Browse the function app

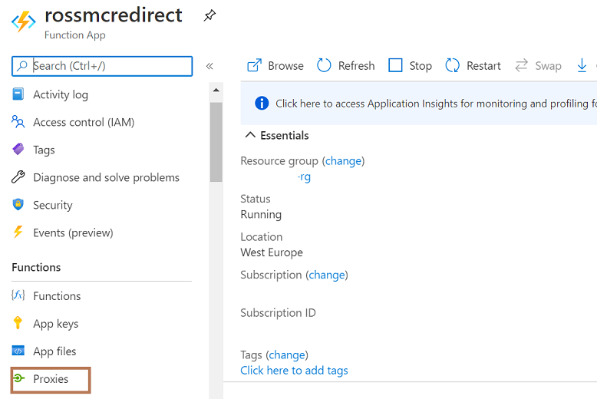pyautogui.click(x=275, y=65)
